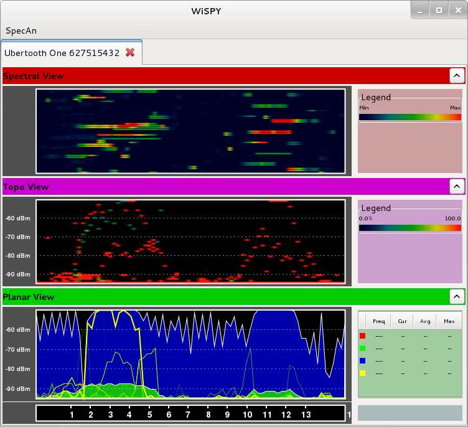Maximize the WiSPY window
The image size is (468, 427).
click(x=439, y=11)
